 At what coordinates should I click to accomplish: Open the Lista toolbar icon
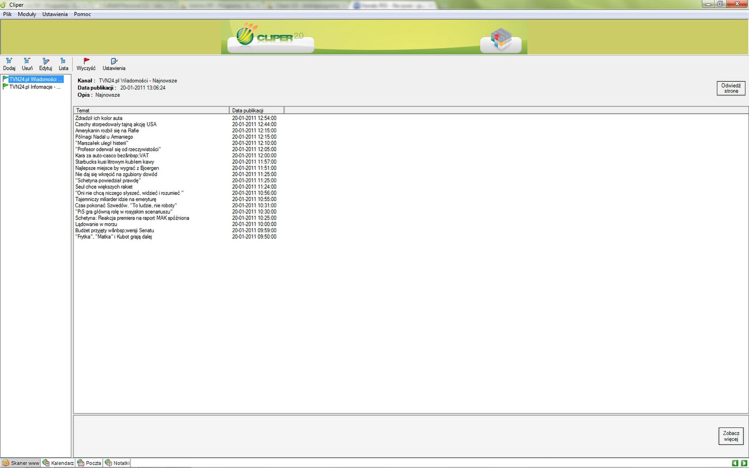(63, 64)
